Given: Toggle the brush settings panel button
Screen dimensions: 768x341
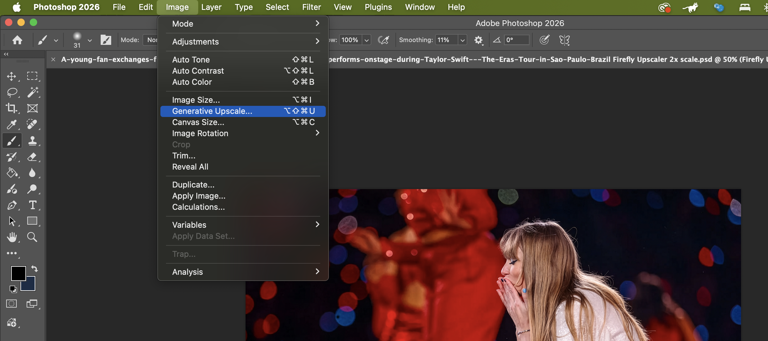Looking at the screenshot, I should click(x=106, y=40).
